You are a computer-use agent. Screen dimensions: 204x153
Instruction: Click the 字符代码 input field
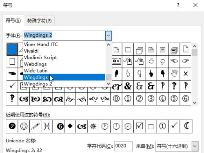tap(123, 146)
